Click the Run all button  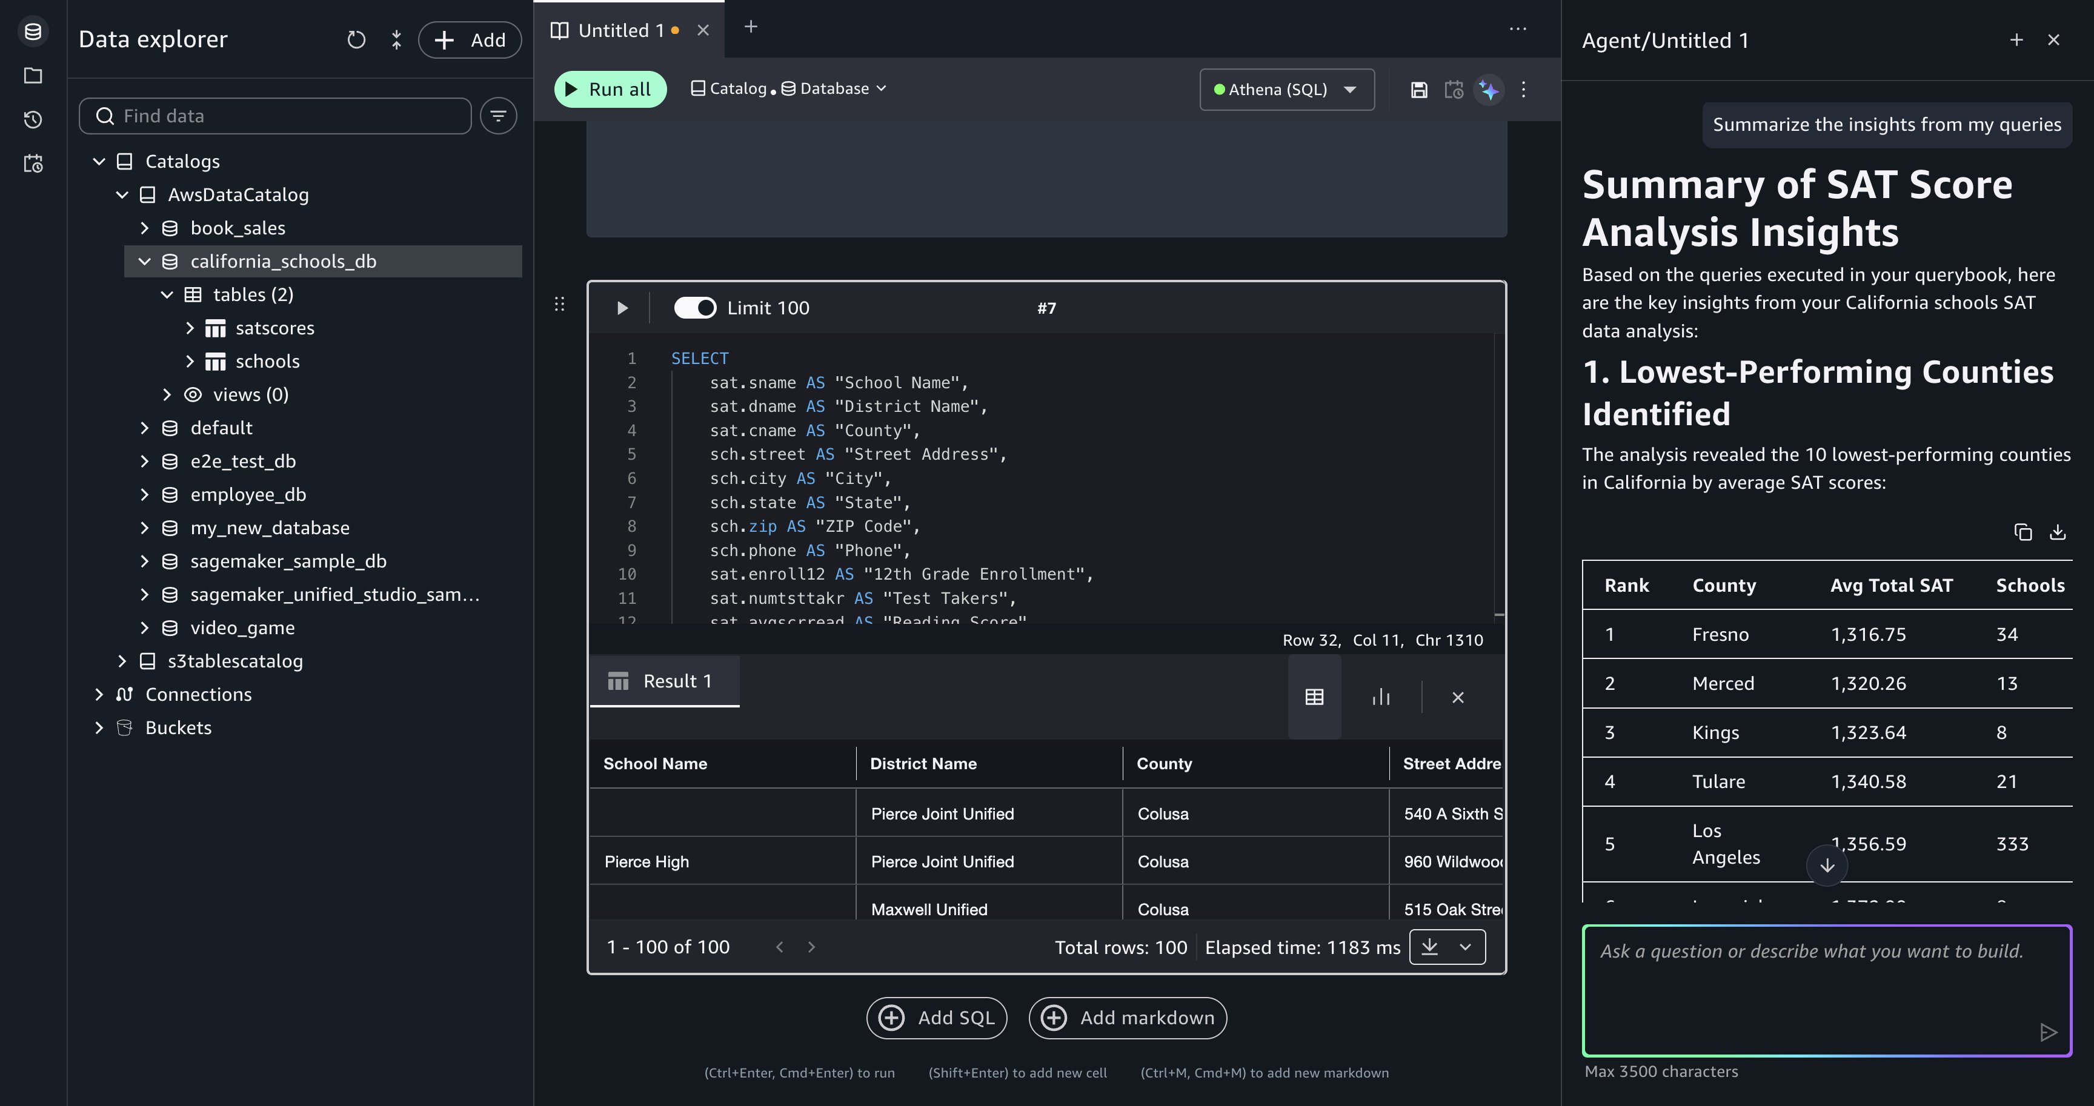[611, 90]
